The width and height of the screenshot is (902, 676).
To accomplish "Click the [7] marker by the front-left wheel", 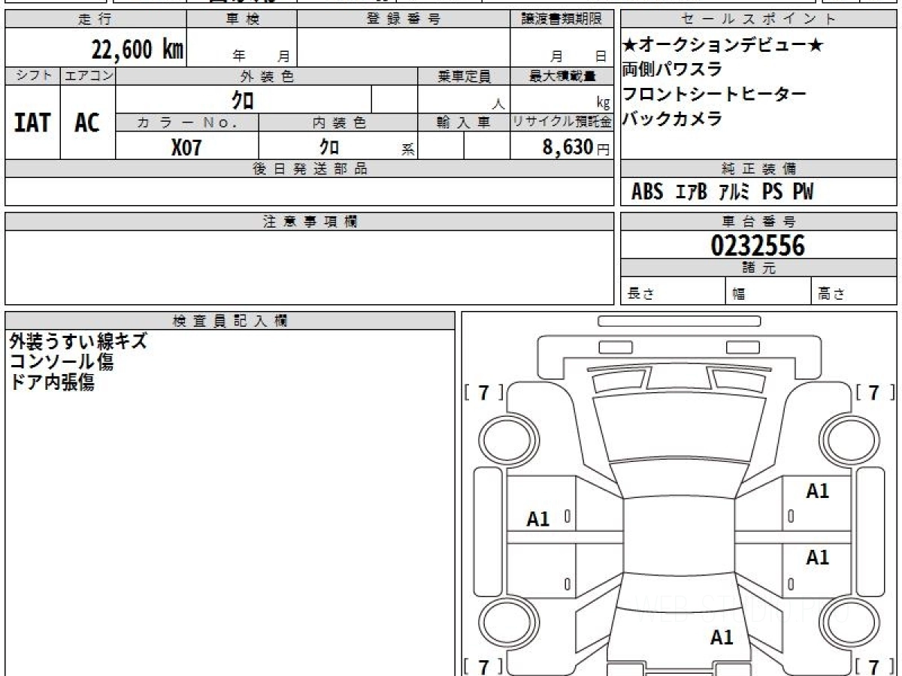I will click(483, 393).
